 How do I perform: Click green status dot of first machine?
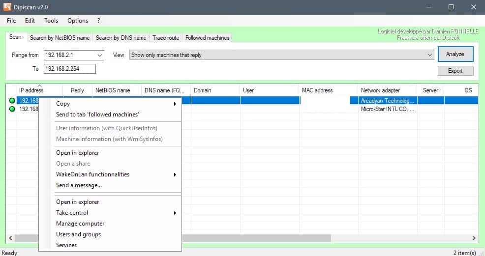12,101
